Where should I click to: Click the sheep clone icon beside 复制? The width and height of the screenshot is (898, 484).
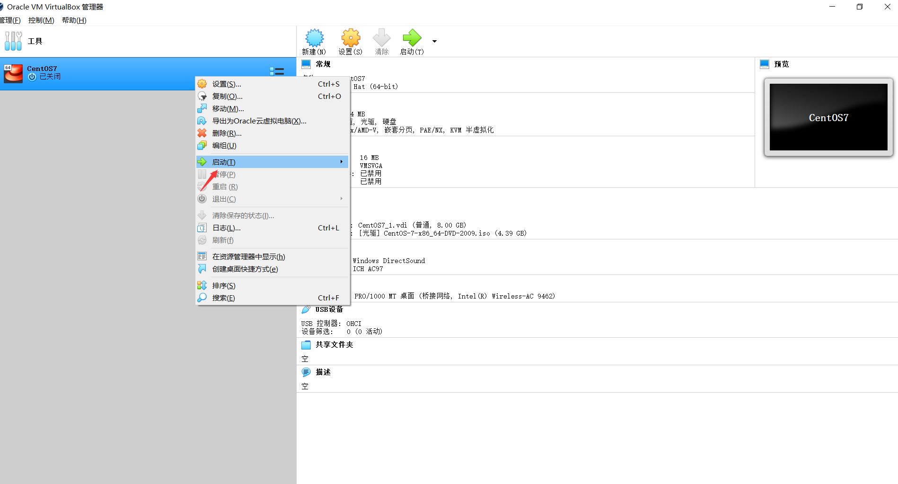(202, 96)
